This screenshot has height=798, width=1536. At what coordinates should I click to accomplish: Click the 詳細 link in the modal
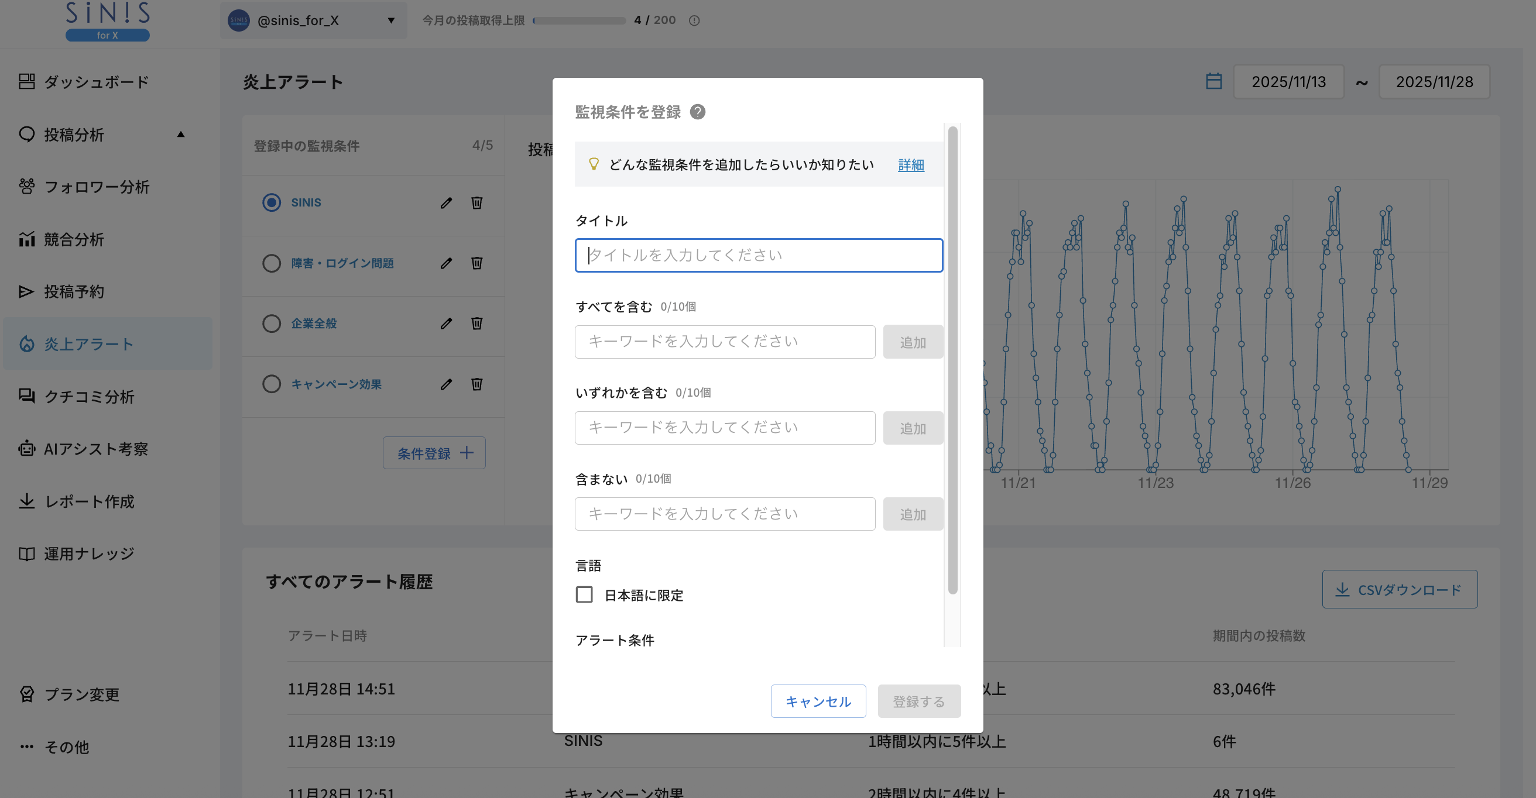coord(910,164)
